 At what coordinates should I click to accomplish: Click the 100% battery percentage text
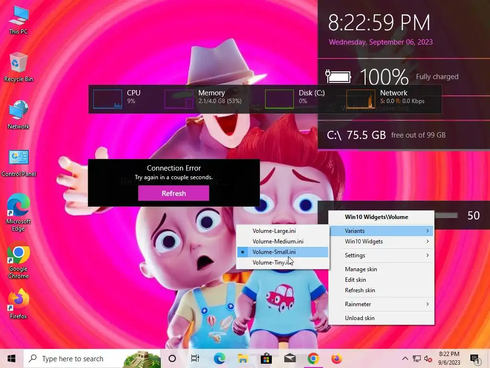[x=384, y=77]
